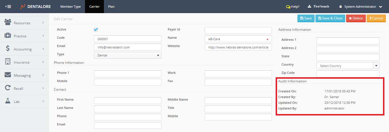Click the Lab flask icon
Screen dimensions: 389x132
click(x=8, y=101)
